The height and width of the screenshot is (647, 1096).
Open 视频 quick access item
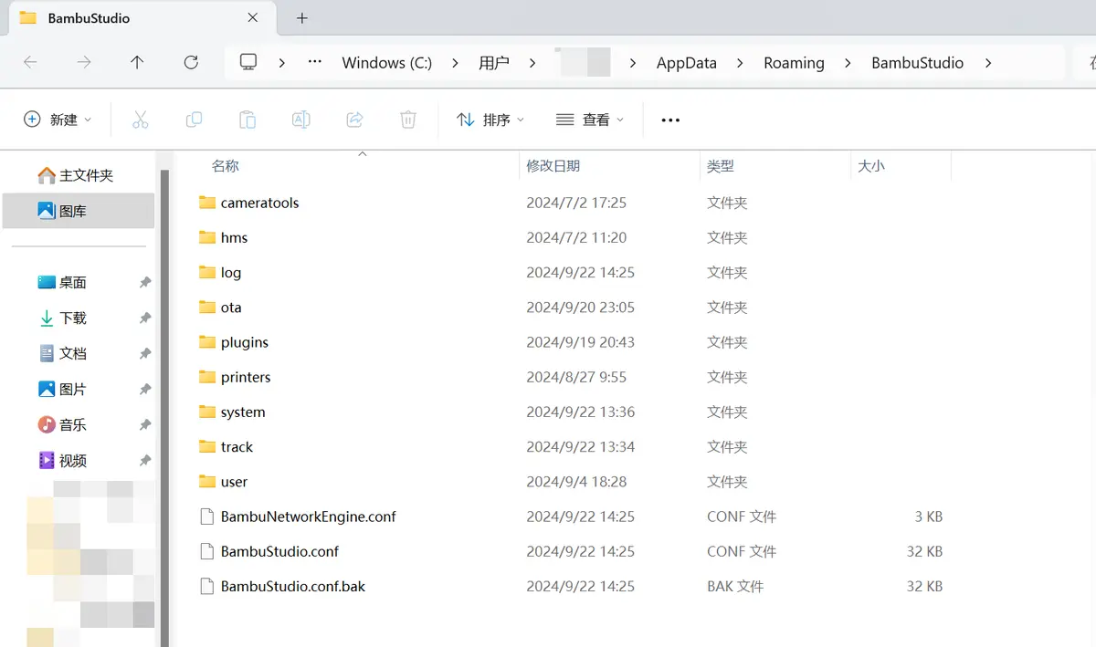tap(62, 461)
